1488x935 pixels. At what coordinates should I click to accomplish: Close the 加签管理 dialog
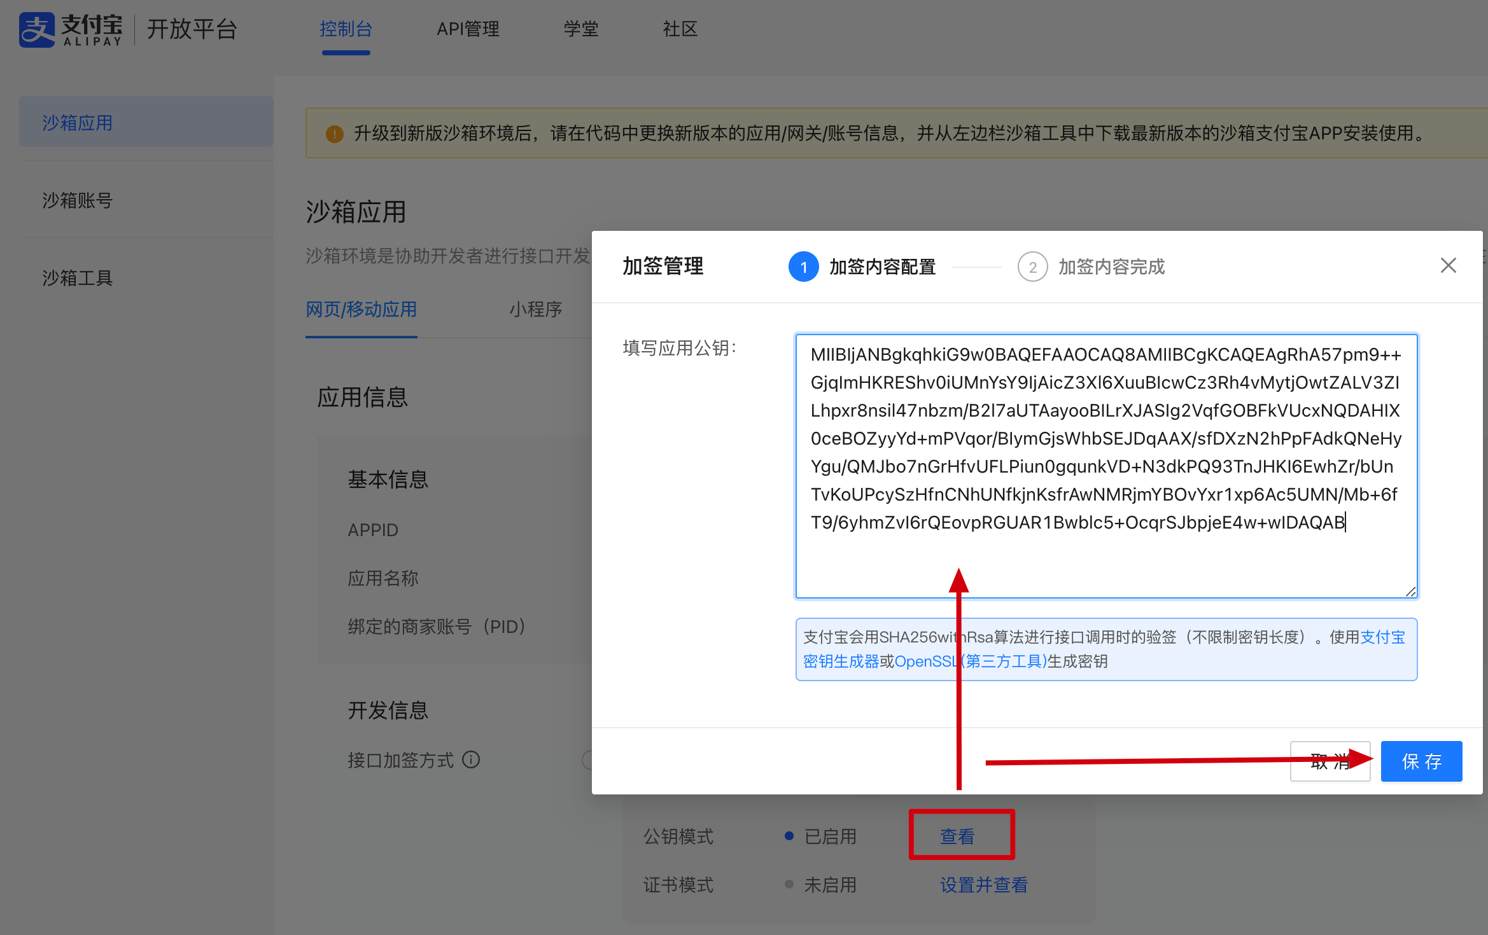[1448, 265]
